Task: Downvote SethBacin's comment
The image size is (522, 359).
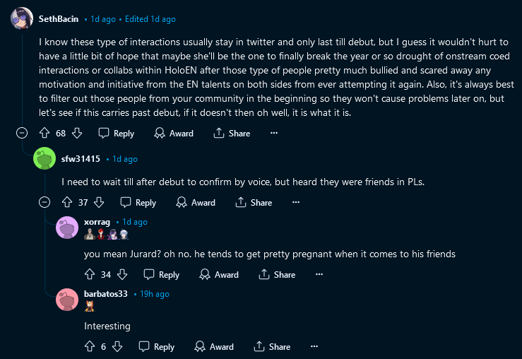Action: 78,133
